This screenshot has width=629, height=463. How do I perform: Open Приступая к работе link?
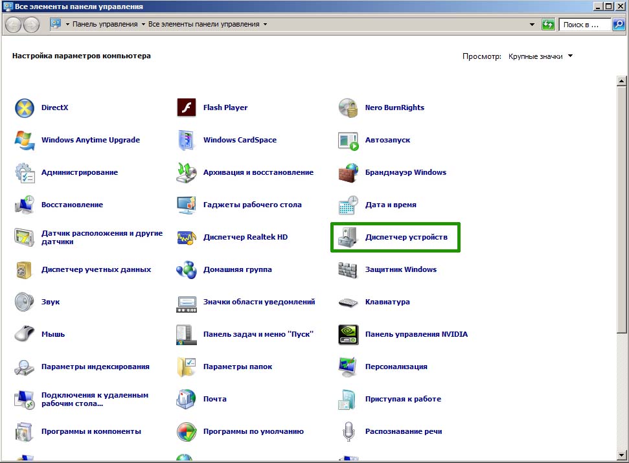click(x=403, y=400)
